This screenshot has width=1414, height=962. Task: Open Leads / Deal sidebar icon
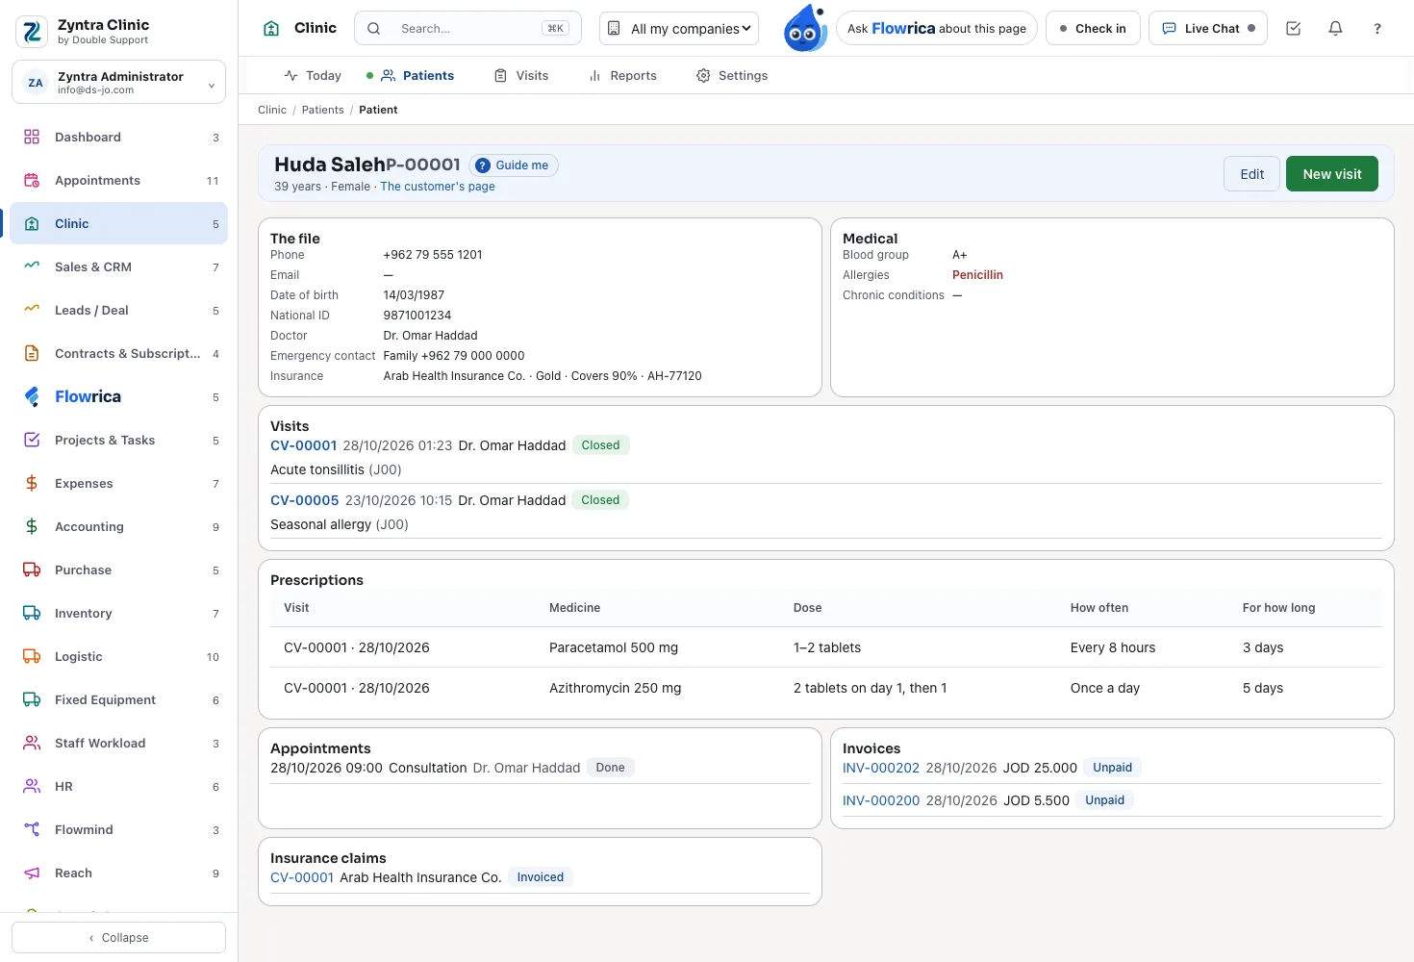tap(32, 311)
